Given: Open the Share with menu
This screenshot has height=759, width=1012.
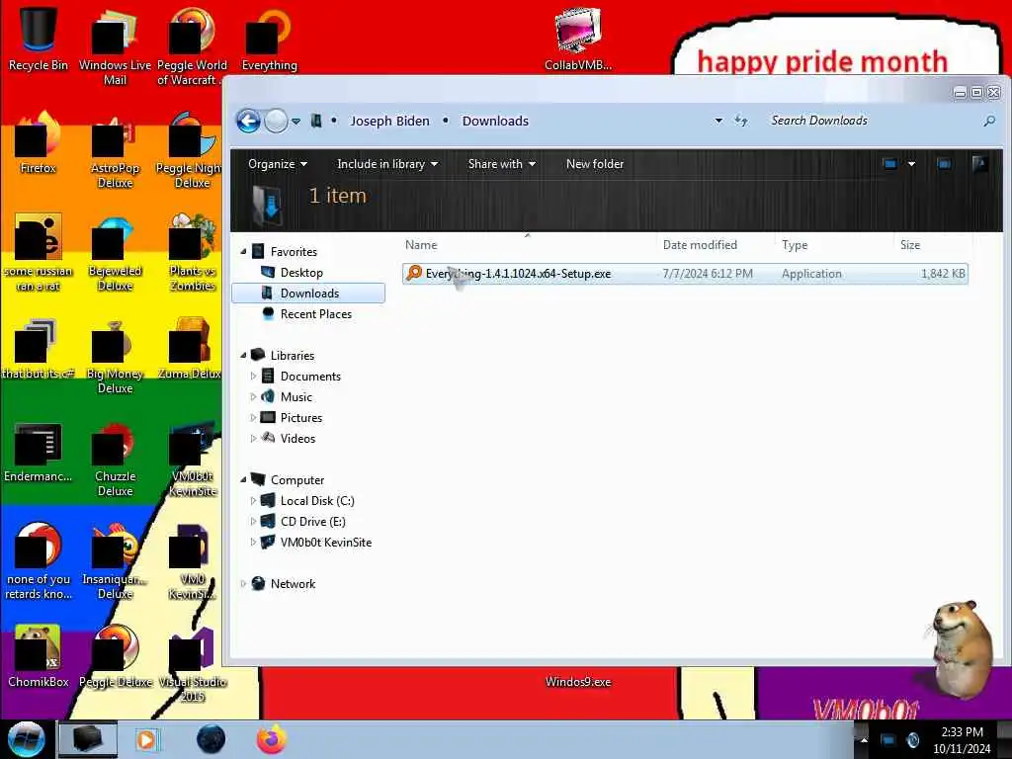Looking at the screenshot, I should click(501, 164).
